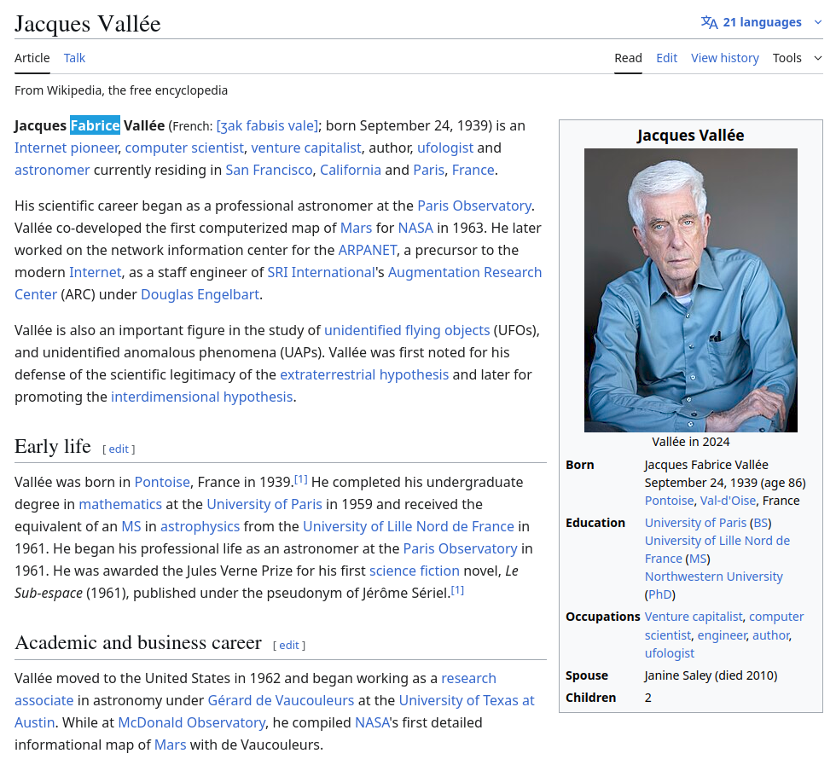Open the View history tab

[724, 58]
